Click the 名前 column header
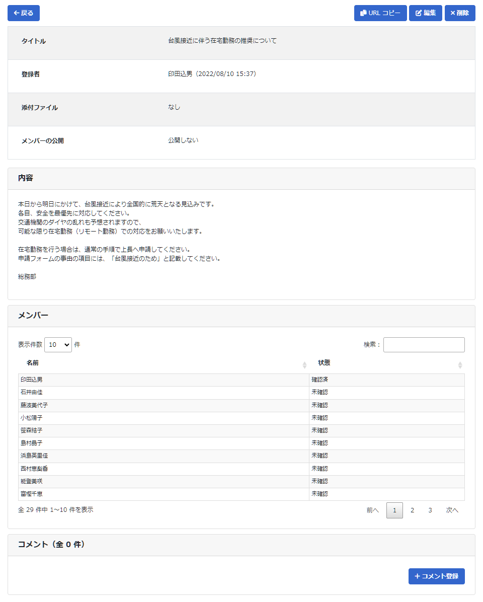 click(33, 363)
